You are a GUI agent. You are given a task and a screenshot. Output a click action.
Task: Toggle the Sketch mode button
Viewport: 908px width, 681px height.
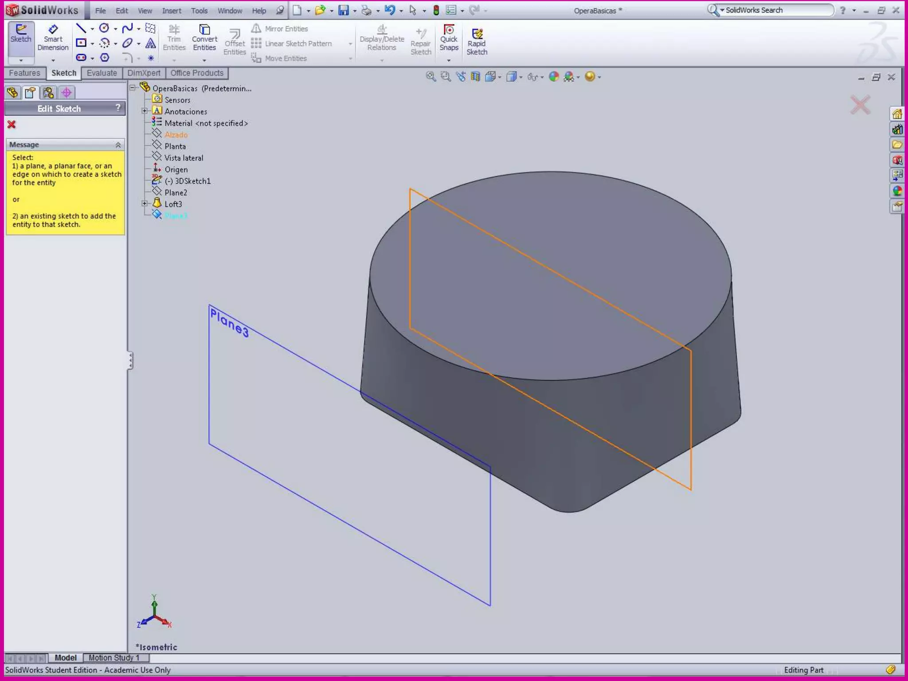21,34
